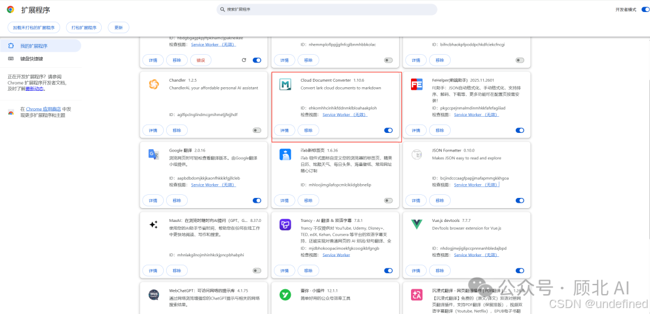
Task: Disable the Vue.js devtools toggle
Action: tap(520, 271)
